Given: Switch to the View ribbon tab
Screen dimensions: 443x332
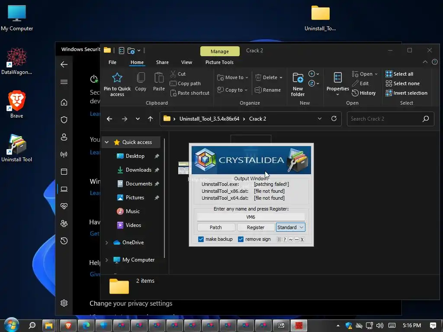Looking at the screenshot, I should 186,62.
